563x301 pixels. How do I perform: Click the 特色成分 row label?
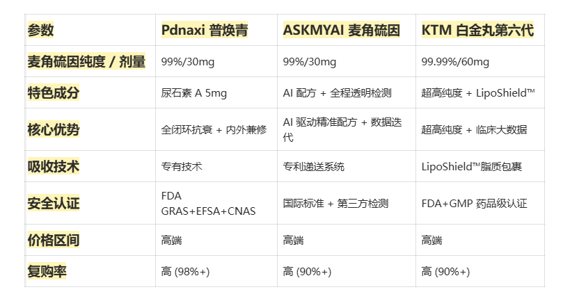(x=54, y=92)
